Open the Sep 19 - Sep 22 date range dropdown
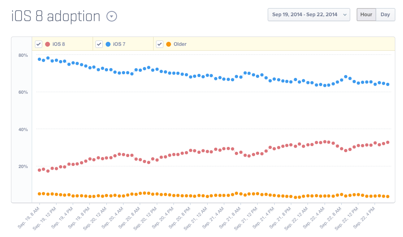 coord(305,15)
